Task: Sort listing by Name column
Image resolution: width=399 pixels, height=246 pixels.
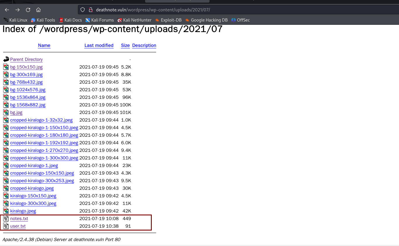Action: click(x=44, y=45)
